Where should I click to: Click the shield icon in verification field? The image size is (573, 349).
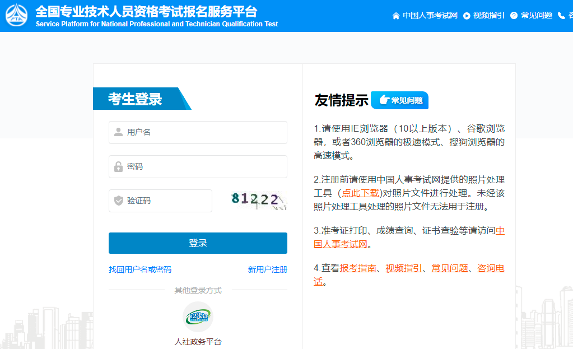click(x=118, y=201)
